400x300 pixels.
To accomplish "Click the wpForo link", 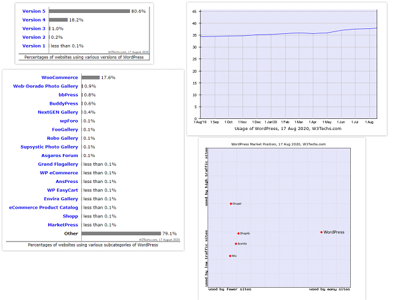I will (69, 121).
